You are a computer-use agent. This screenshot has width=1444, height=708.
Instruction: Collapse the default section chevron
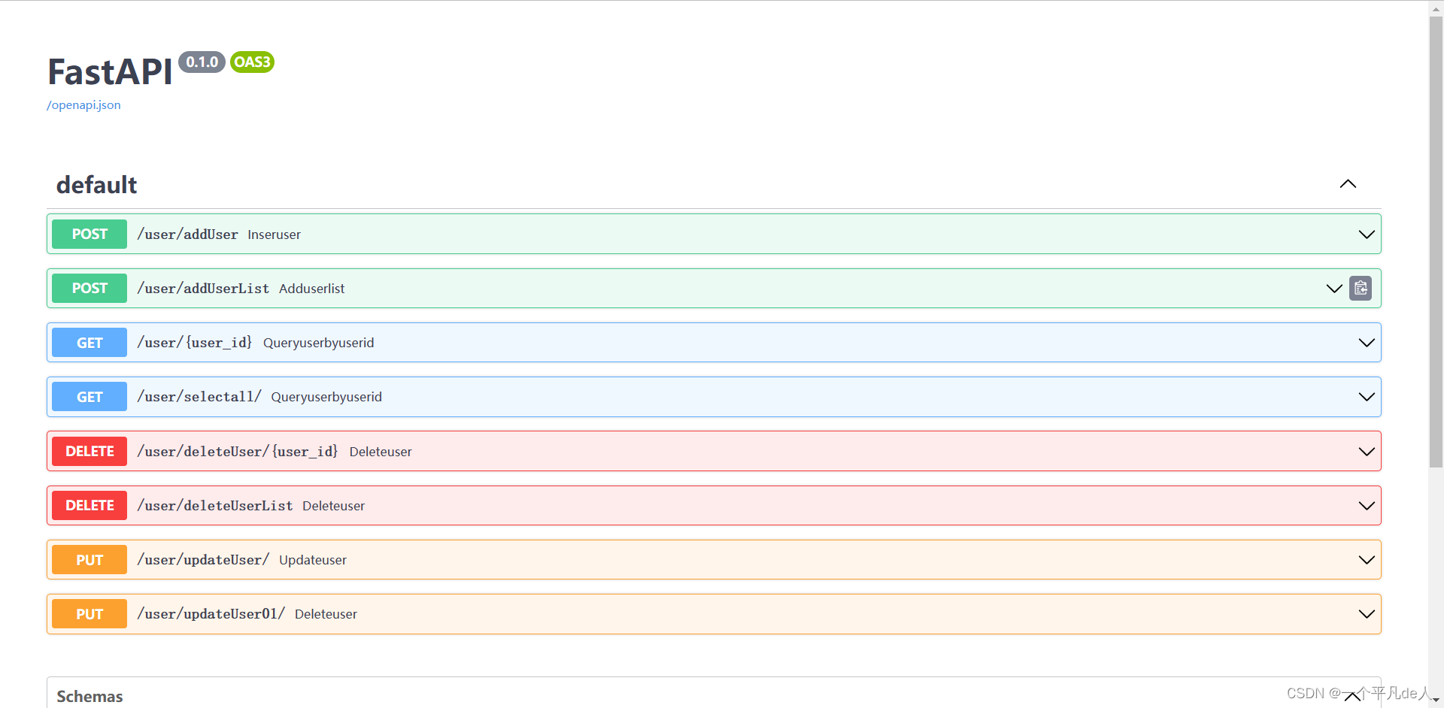[x=1348, y=184]
